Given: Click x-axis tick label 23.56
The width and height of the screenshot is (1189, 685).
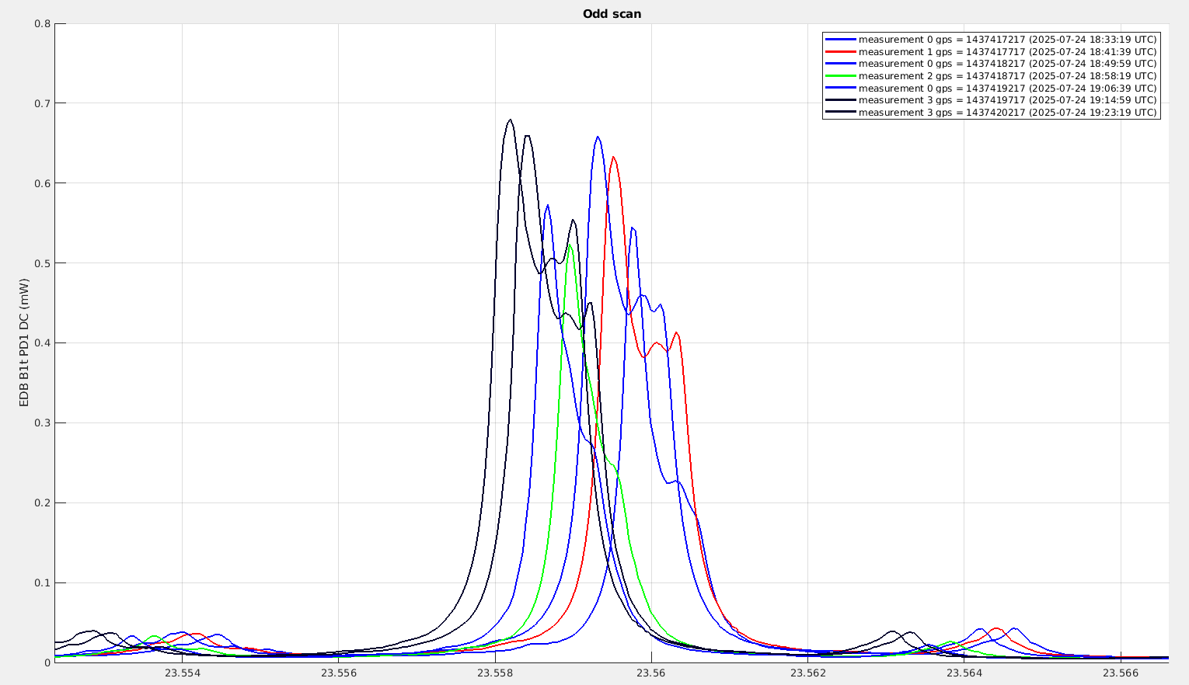Looking at the screenshot, I should pyautogui.click(x=651, y=673).
